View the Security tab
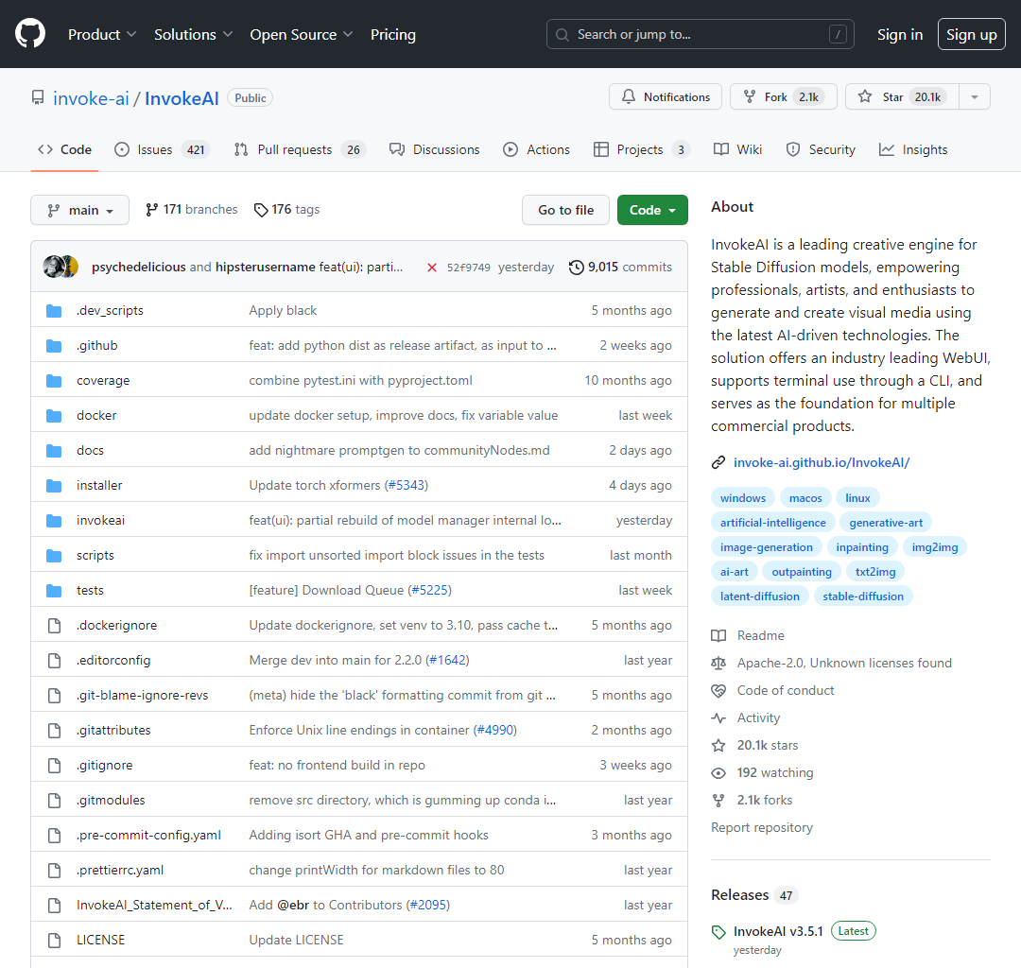The width and height of the screenshot is (1021, 968). click(x=821, y=149)
